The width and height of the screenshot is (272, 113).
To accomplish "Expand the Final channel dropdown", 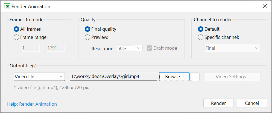I will [232, 48].
